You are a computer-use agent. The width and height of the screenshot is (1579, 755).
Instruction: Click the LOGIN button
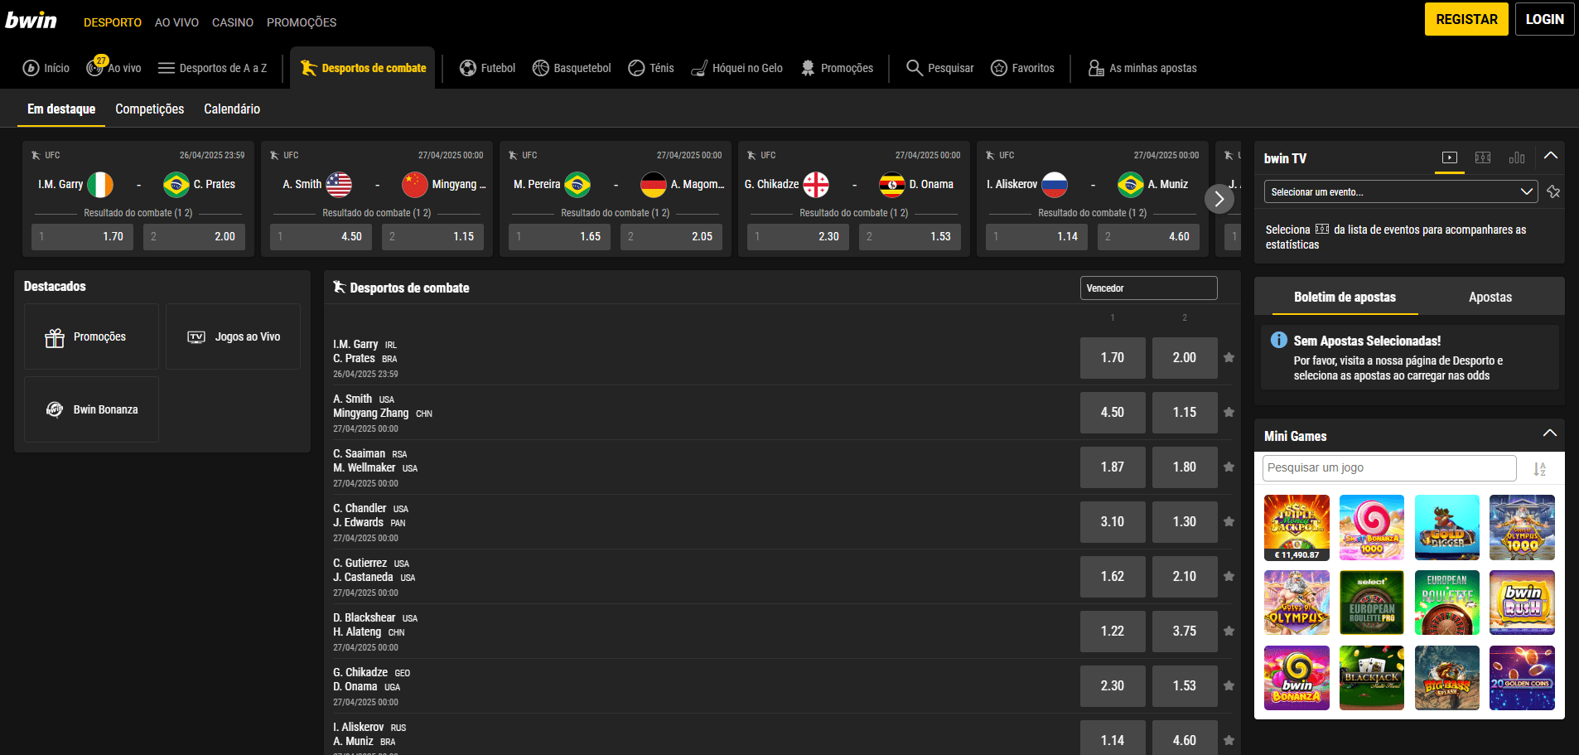pos(1545,19)
